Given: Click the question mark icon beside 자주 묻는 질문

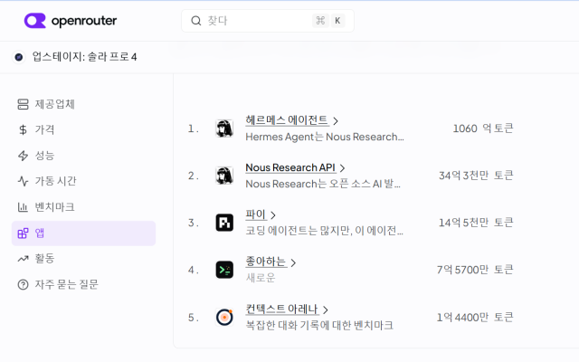Looking at the screenshot, I should pos(23,284).
